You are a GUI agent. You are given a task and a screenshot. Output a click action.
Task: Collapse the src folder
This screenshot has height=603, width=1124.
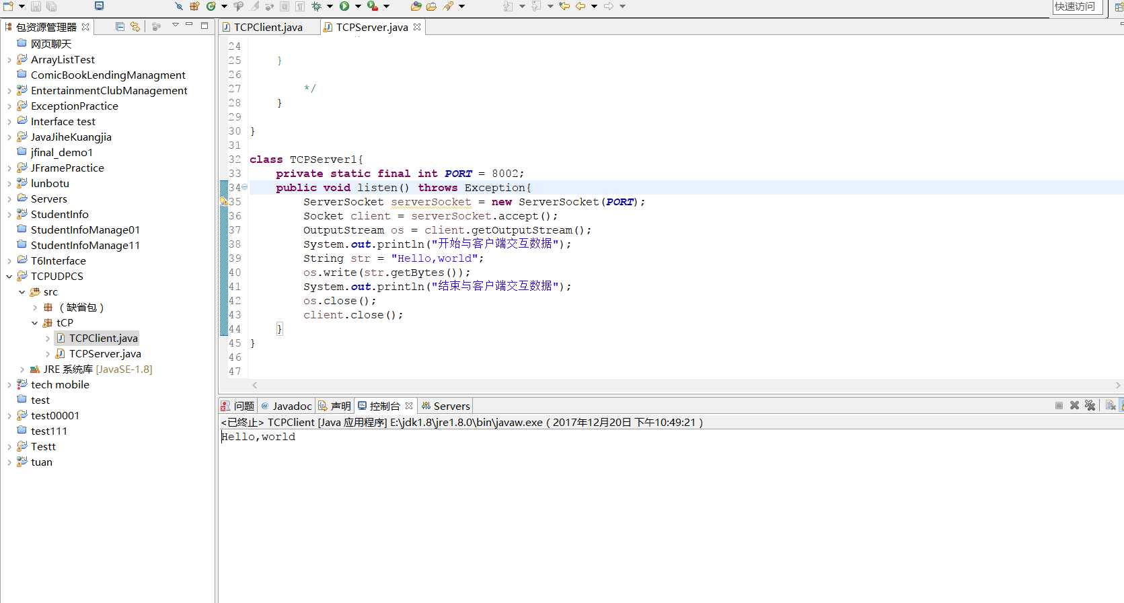(x=22, y=292)
